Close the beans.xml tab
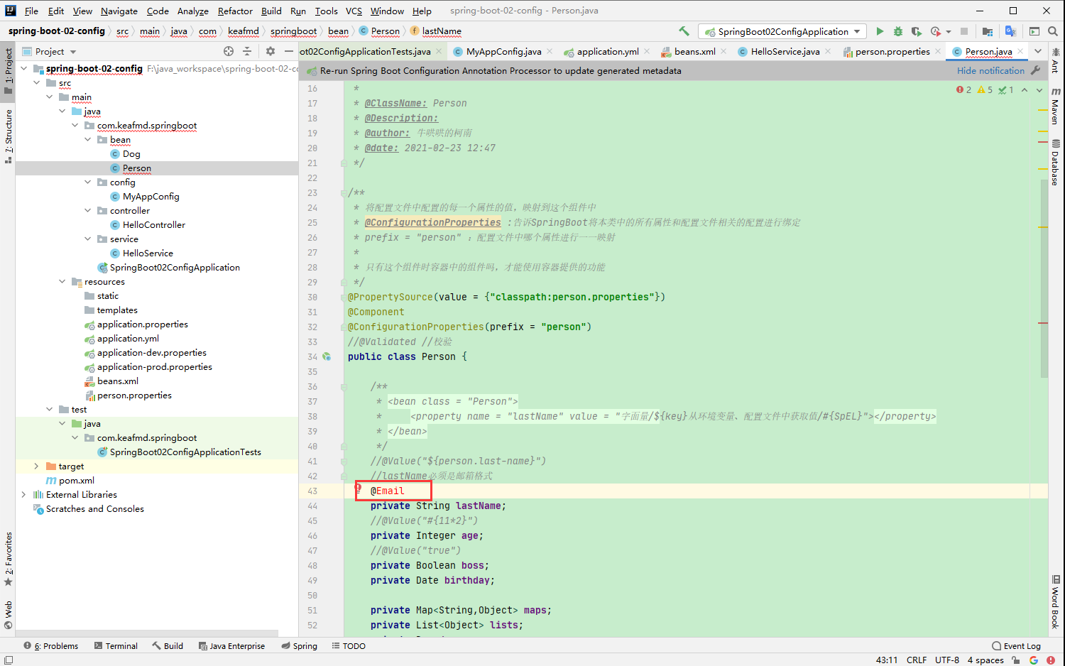 [x=723, y=51]
